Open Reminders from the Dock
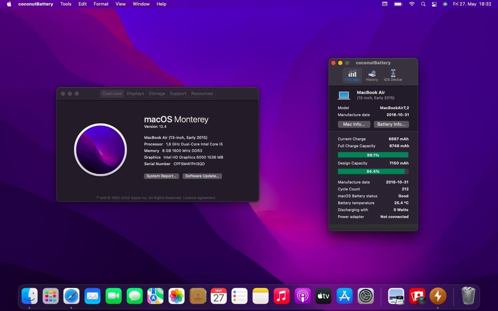The height and width of the screenshot is (311, 498). (x=239, y=296)
